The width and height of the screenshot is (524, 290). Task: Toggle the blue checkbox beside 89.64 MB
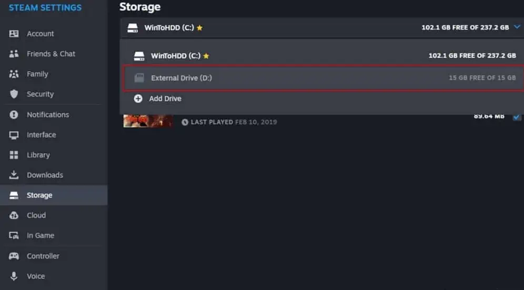pos(517,117)
